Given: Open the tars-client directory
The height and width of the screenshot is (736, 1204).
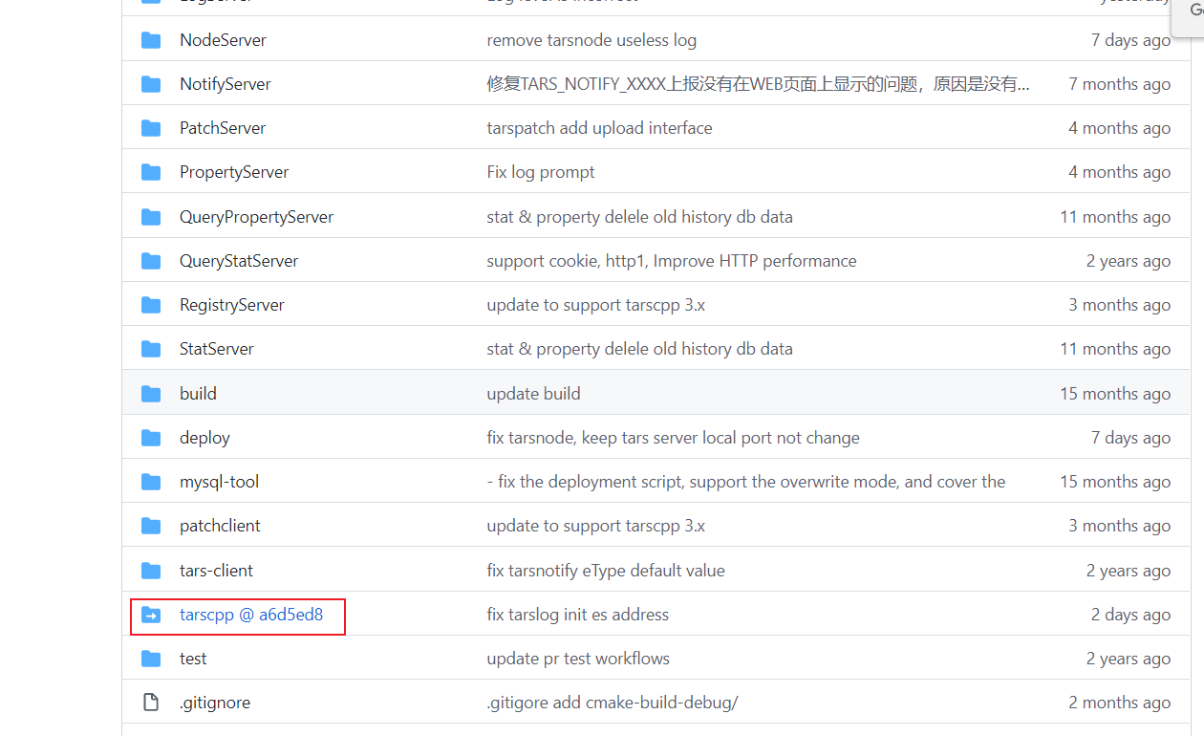Looking at the screenshot, I should [216, 571].
